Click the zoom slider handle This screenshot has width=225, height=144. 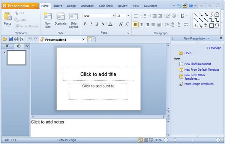(x=175, y=140)
